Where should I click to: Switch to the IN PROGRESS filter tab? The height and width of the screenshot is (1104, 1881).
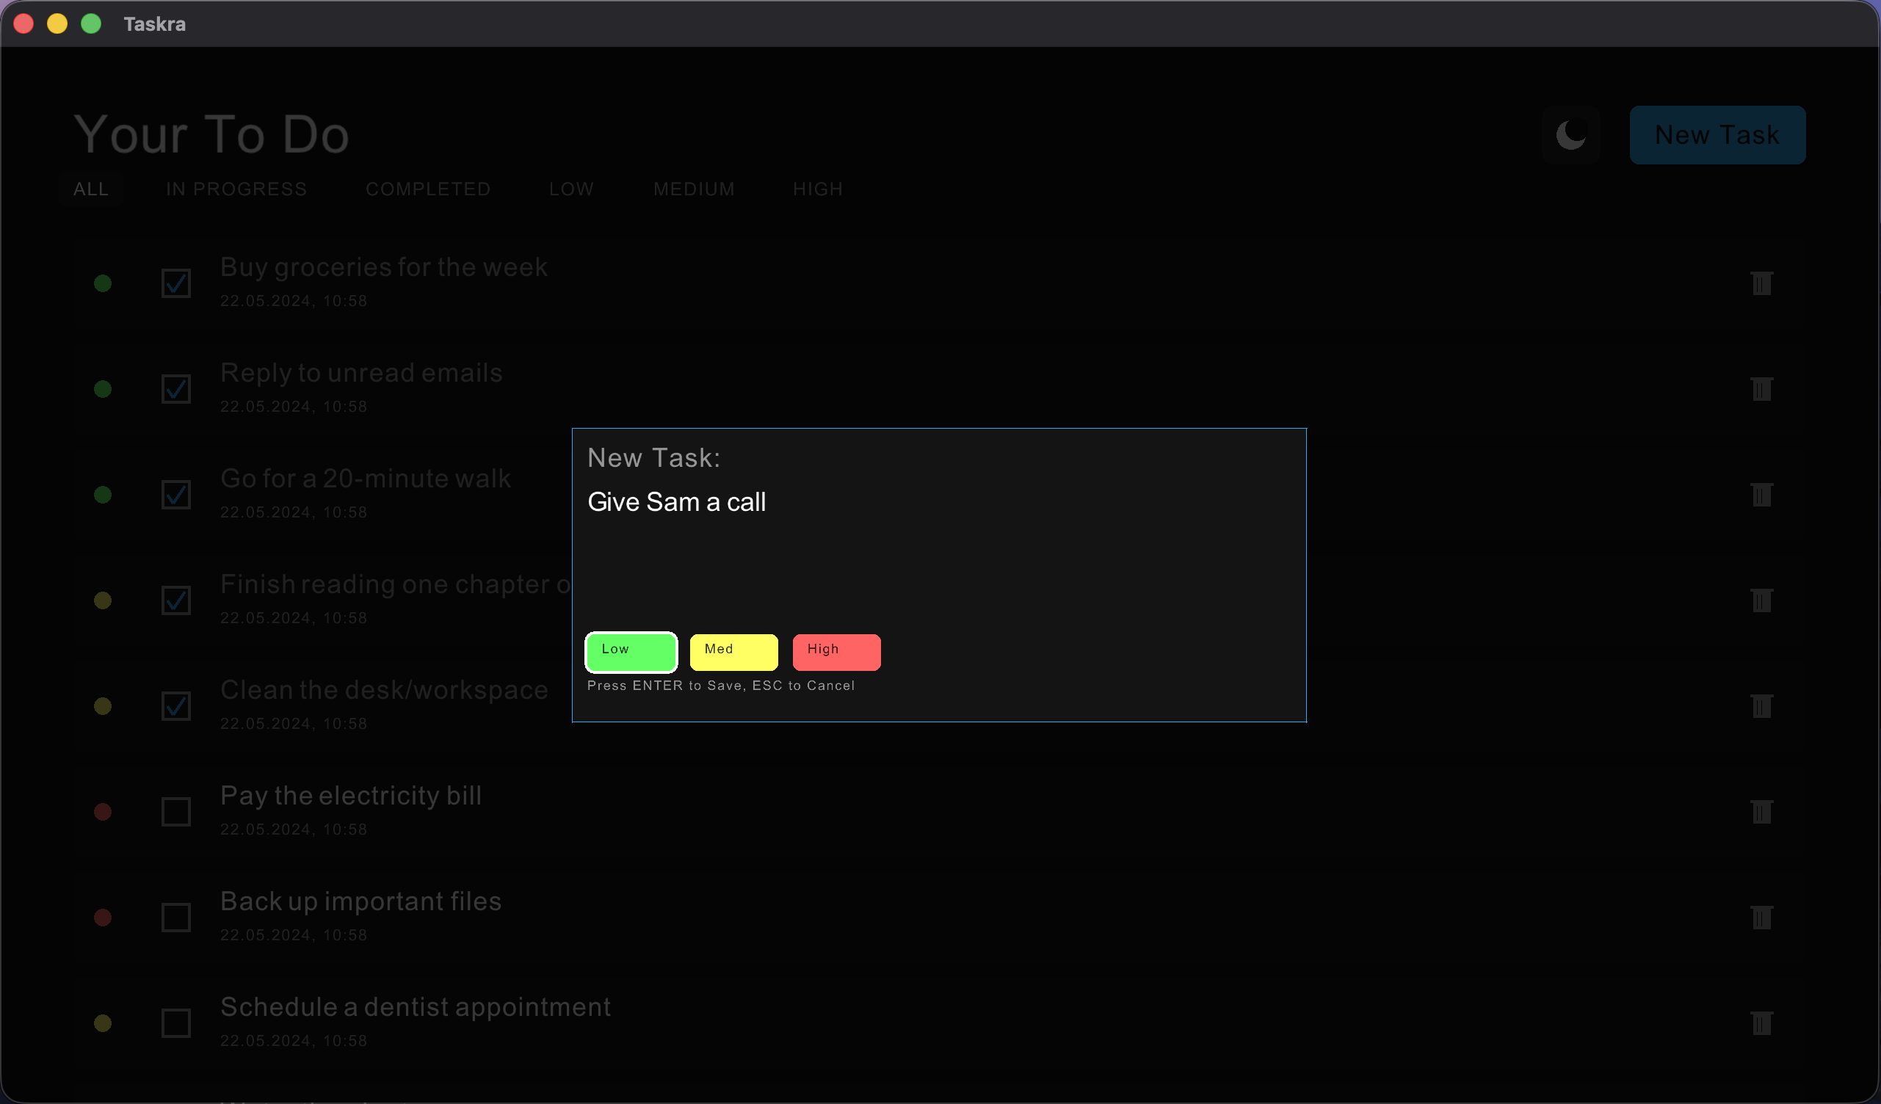click(236, 189)
